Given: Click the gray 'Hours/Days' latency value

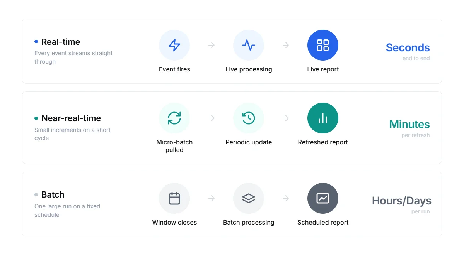Looking at the screenshot, I should [401, 201].
